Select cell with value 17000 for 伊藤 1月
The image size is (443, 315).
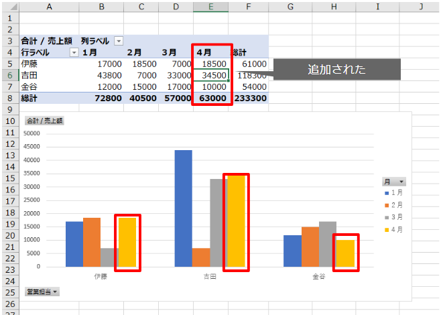point(101,64)
